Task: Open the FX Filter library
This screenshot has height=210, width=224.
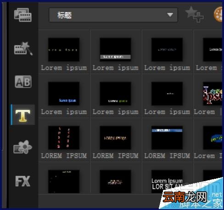Action: [23, 181]
